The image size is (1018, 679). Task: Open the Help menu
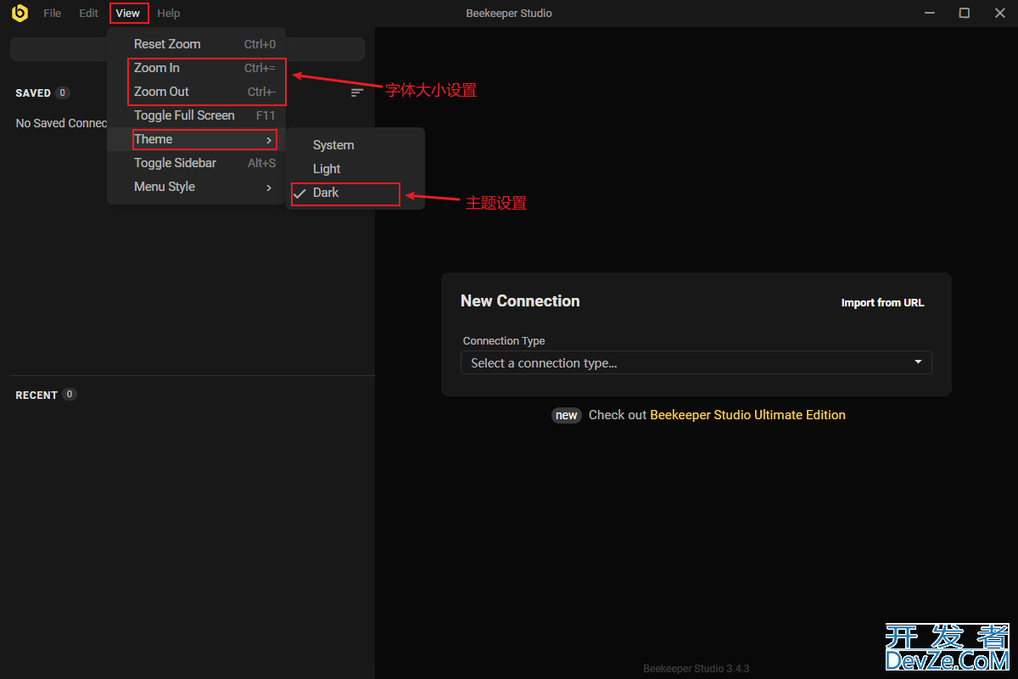[x=169, y=13]
